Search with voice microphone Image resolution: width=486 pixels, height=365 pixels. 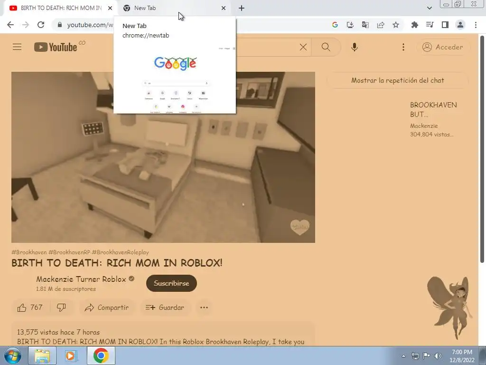354,47
